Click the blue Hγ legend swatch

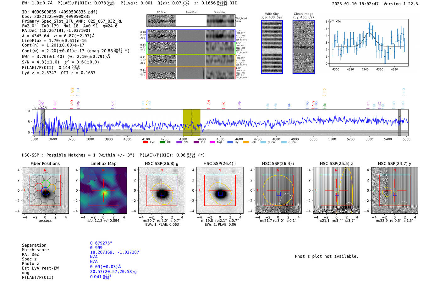230,142
